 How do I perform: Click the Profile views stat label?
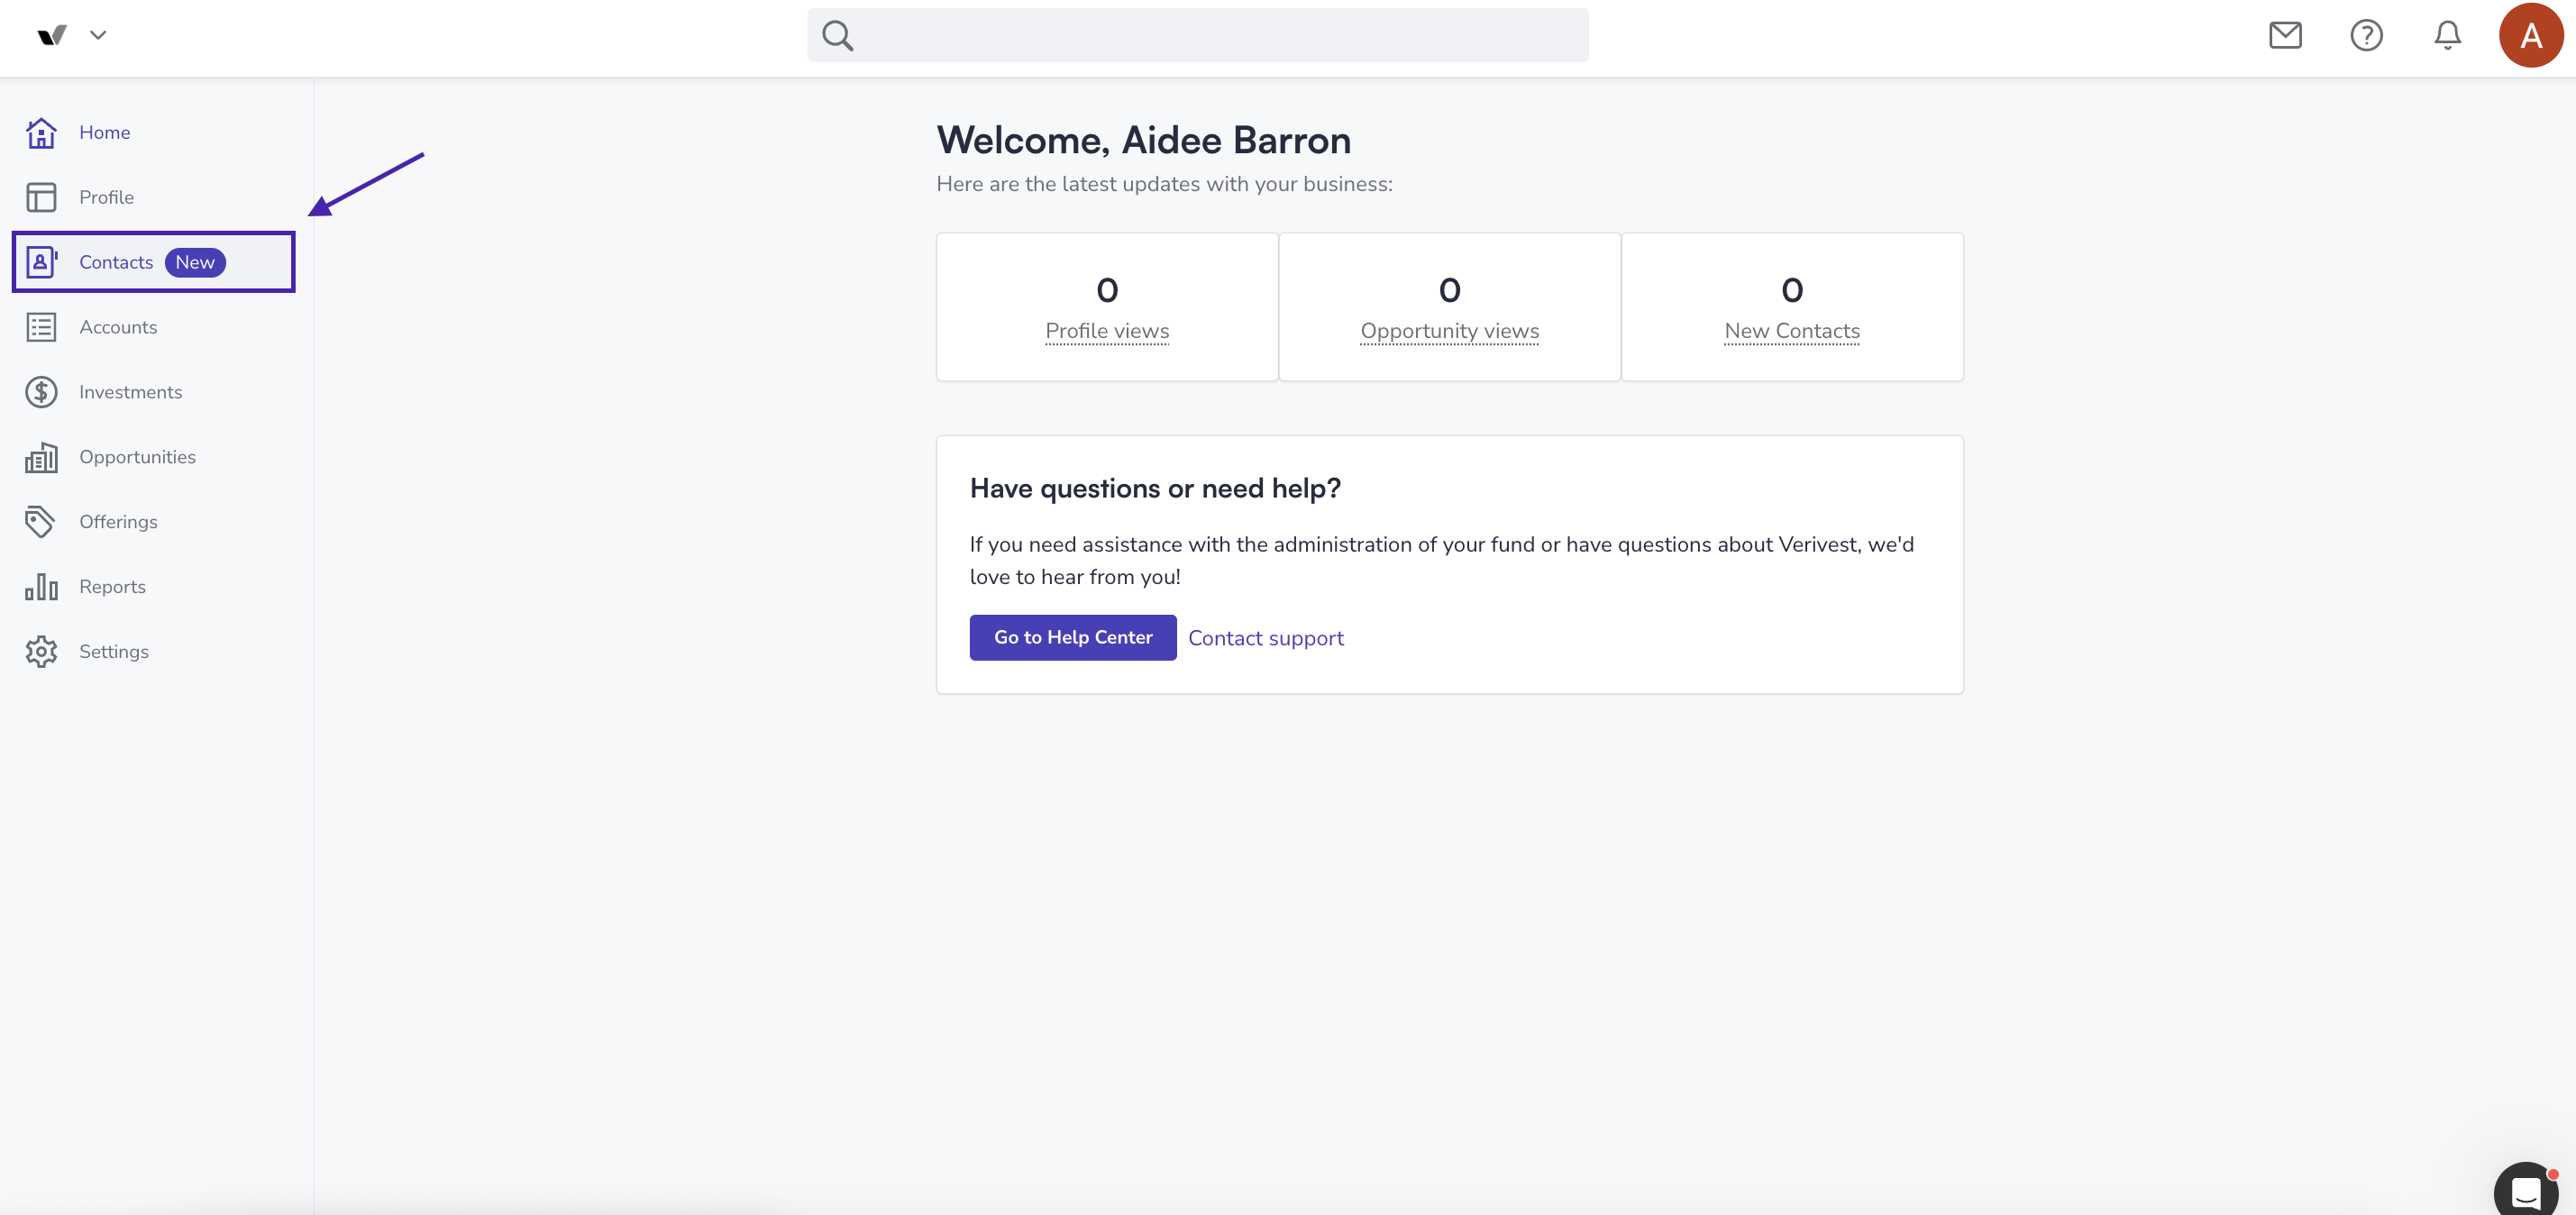click(1107, 331)
